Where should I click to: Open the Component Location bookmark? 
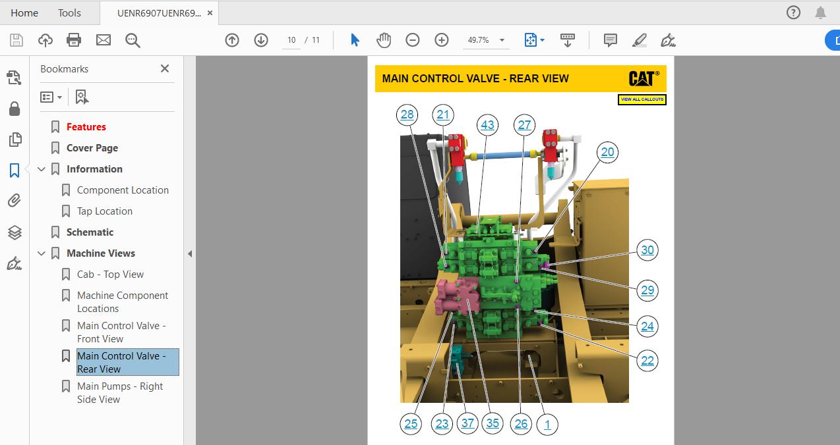tap(123, 190)
